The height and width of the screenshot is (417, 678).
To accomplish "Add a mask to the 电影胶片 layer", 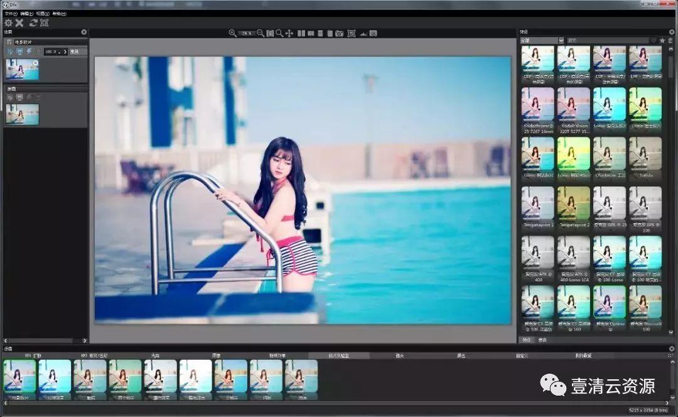I will 10,51.
